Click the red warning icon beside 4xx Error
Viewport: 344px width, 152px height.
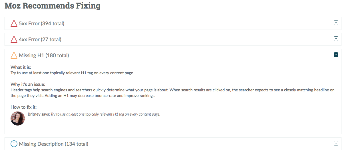coord(14,40)
